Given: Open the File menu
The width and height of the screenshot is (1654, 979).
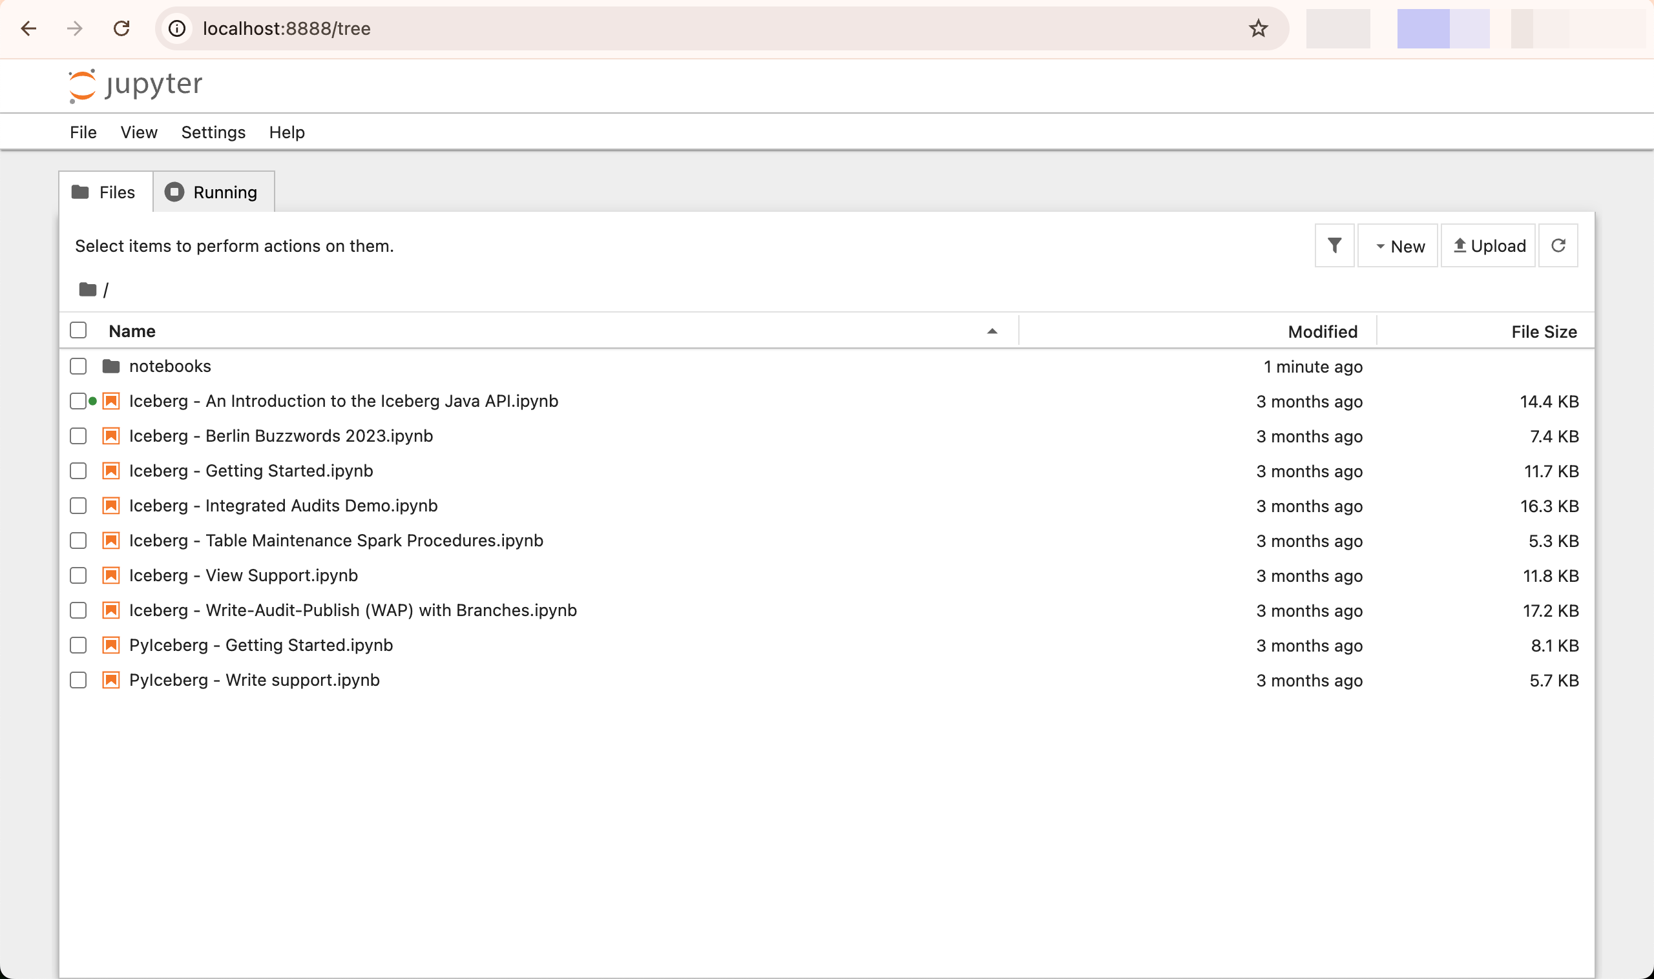Looking at the screenshot, I should click(x=83, y=132).
